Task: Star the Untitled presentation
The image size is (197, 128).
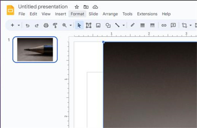Action: [x=77, y=7]
